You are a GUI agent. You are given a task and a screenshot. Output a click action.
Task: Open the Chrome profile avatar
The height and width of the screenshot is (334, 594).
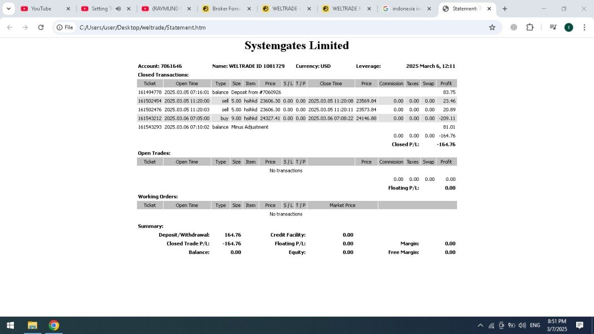tap(568, 27)
